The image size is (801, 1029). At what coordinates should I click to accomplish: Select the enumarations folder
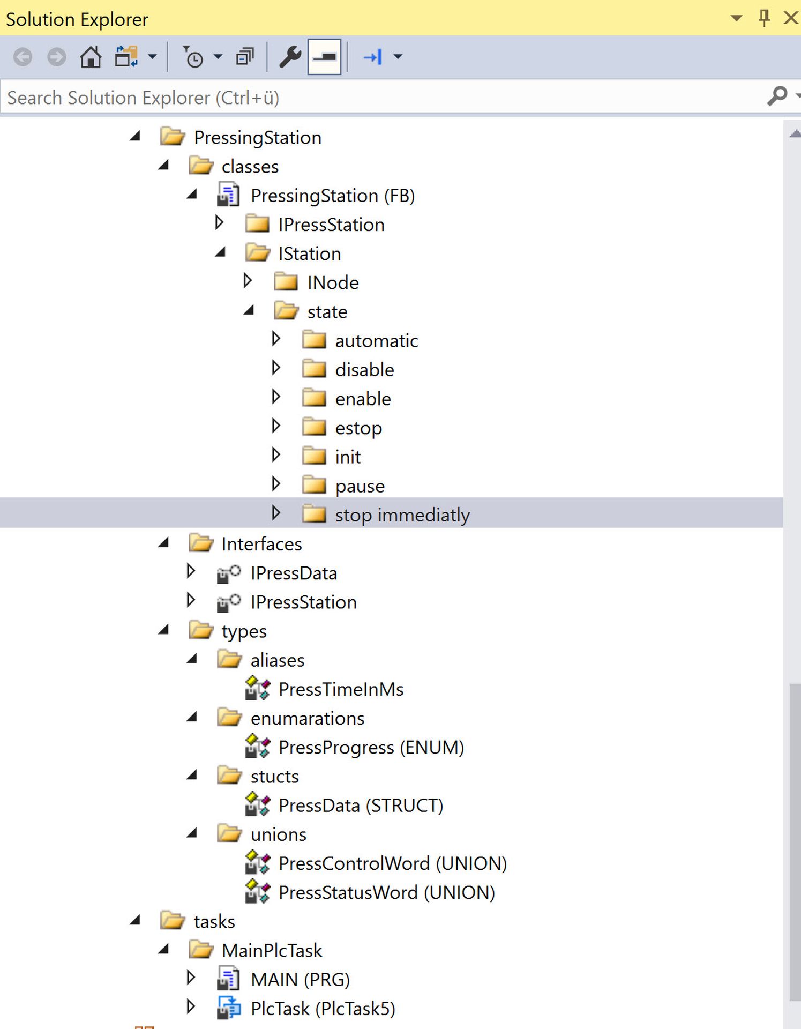pyautogui.click(x=307, y=718)
